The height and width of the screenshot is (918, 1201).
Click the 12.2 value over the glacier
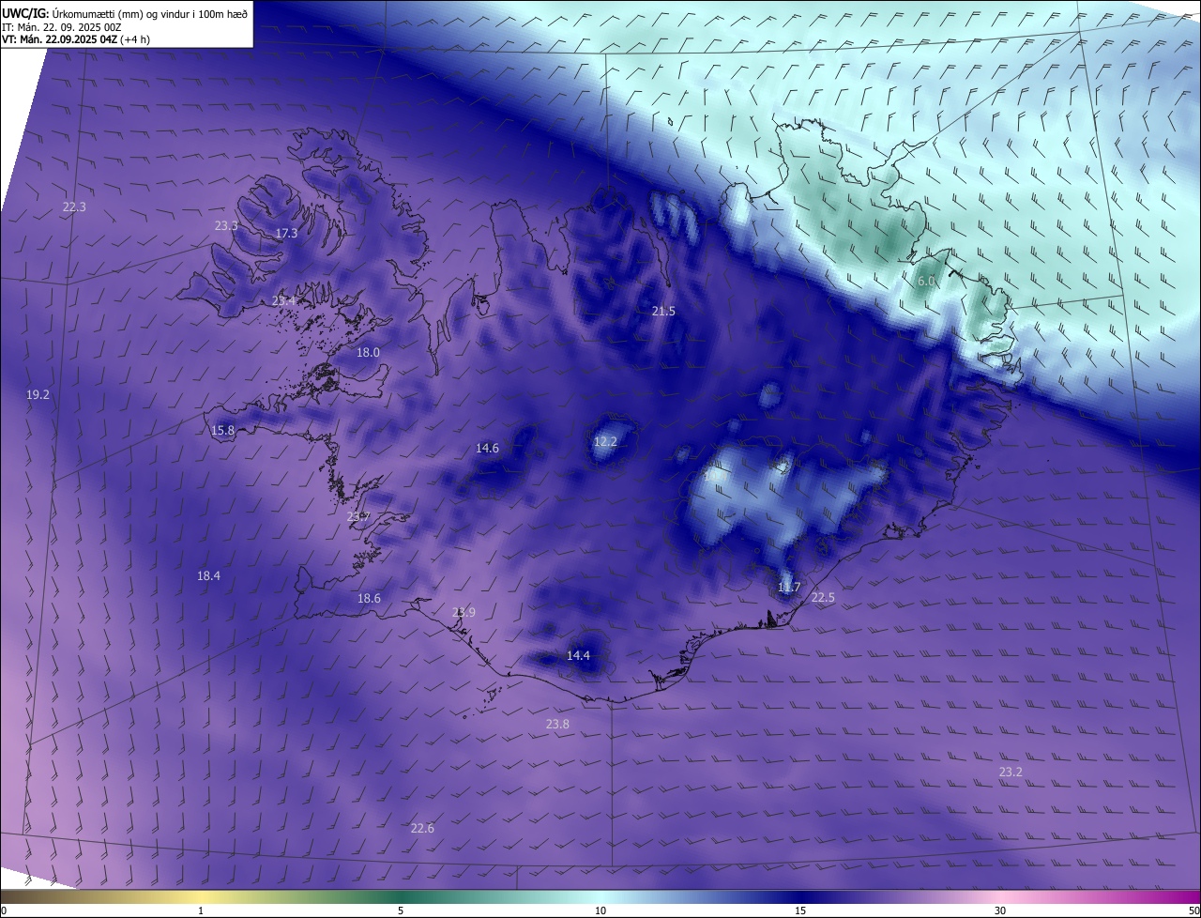(x=605, y=441)
